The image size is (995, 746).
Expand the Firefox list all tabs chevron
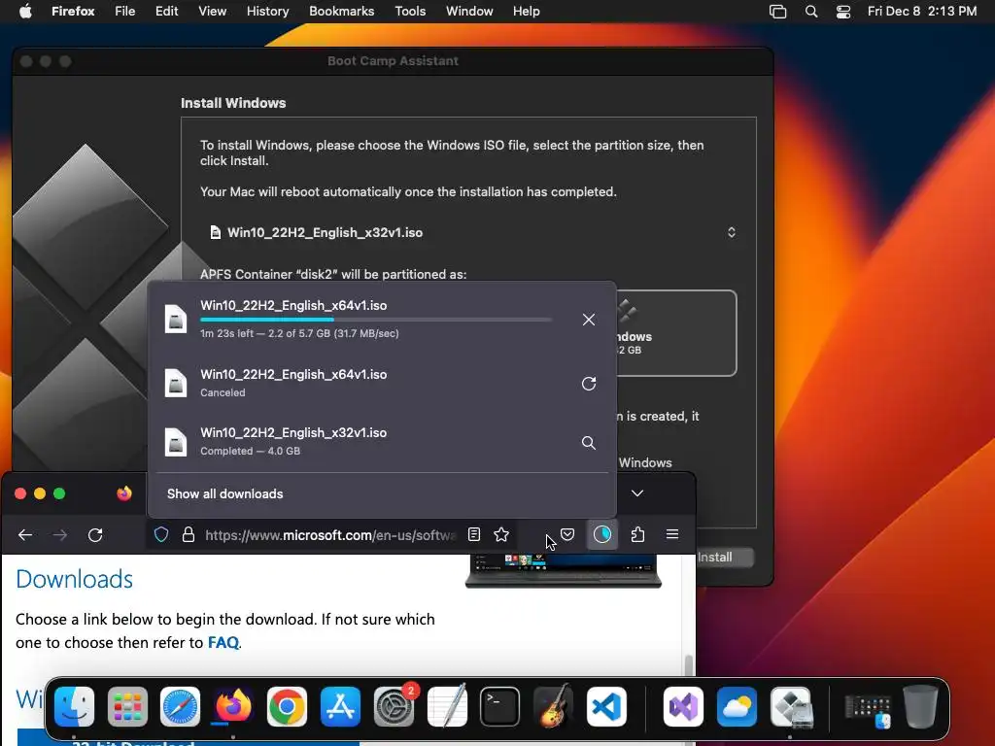(637, 493)
